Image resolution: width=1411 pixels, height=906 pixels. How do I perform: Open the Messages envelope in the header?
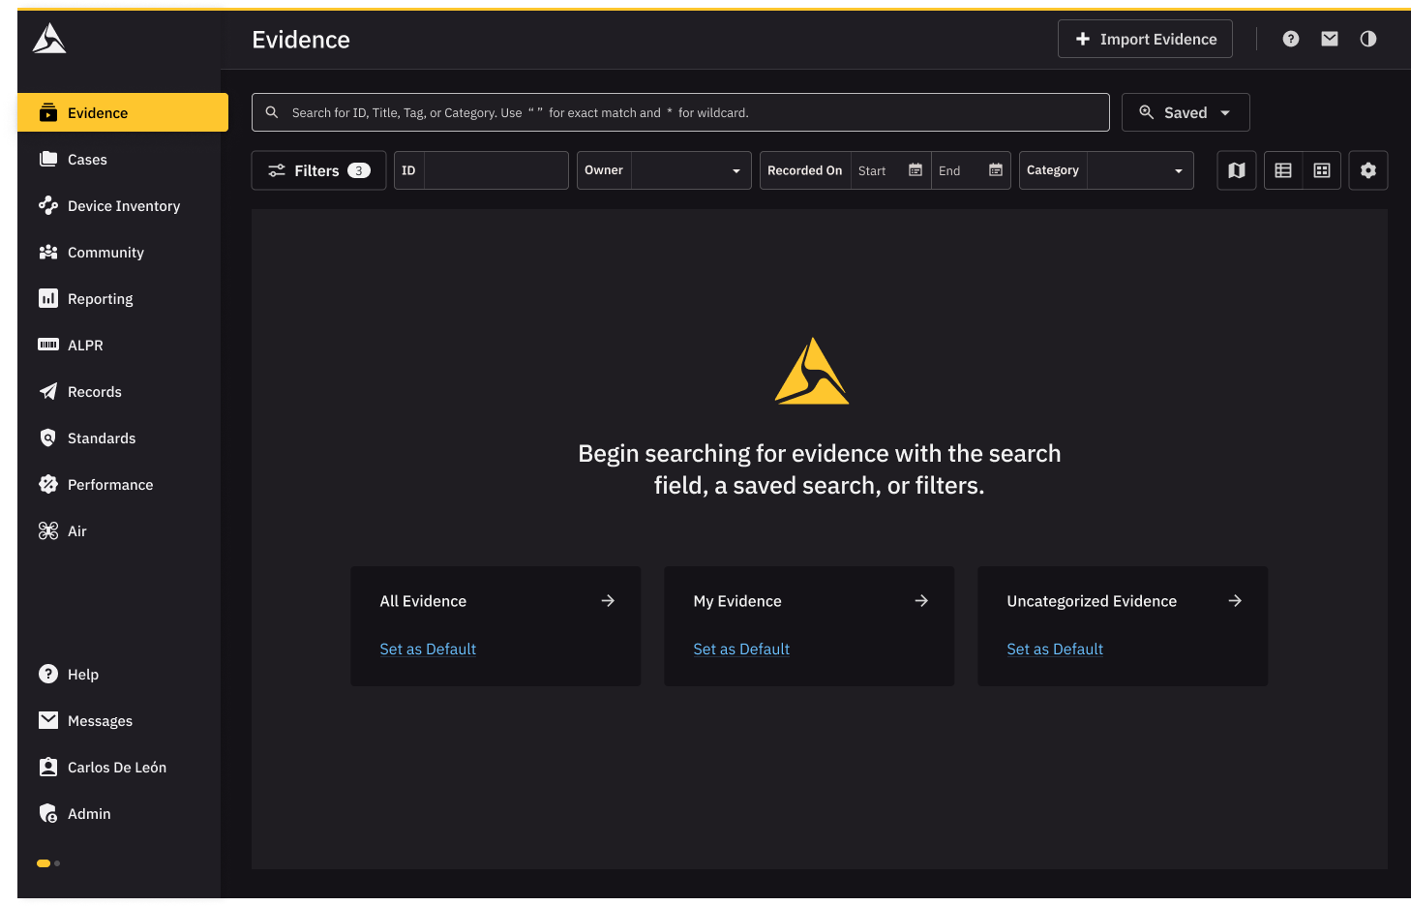pos(1329,39)
